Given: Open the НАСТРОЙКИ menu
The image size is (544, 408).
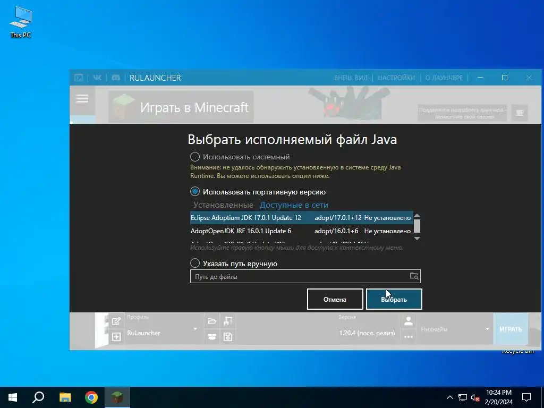Looking at the screenshot, I should click(396, 78).
